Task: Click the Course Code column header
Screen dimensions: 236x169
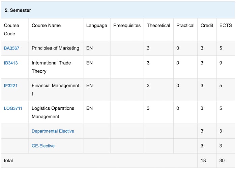Action: (11, 30)
